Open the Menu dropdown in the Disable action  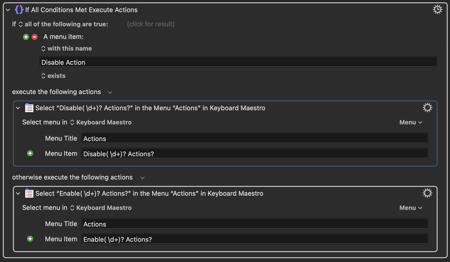411,122
